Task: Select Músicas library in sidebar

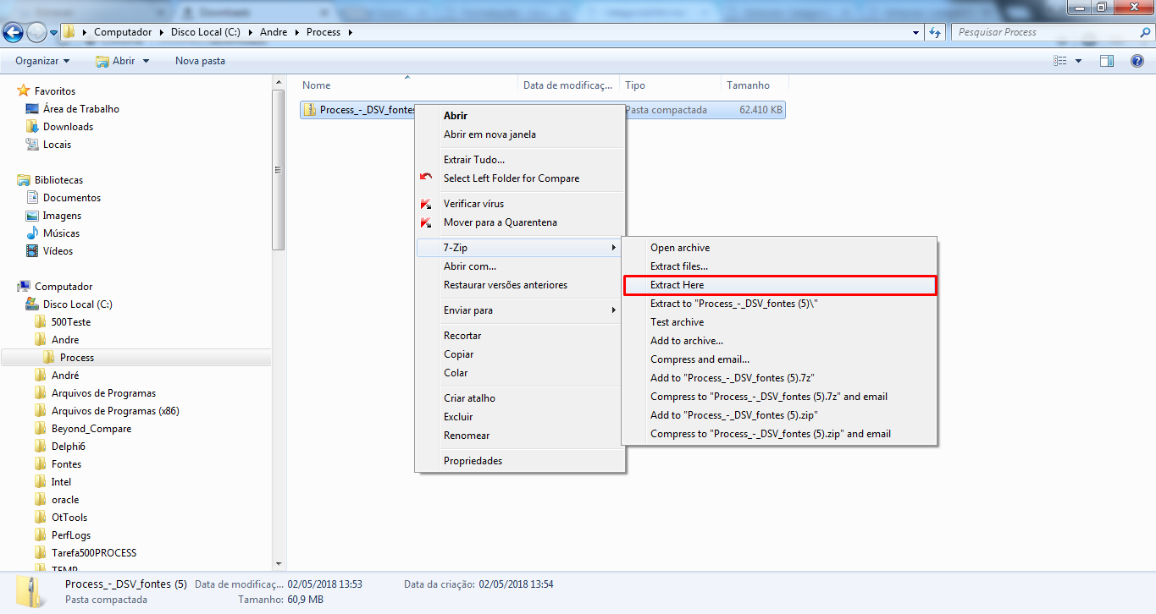Action: point(61,233)
